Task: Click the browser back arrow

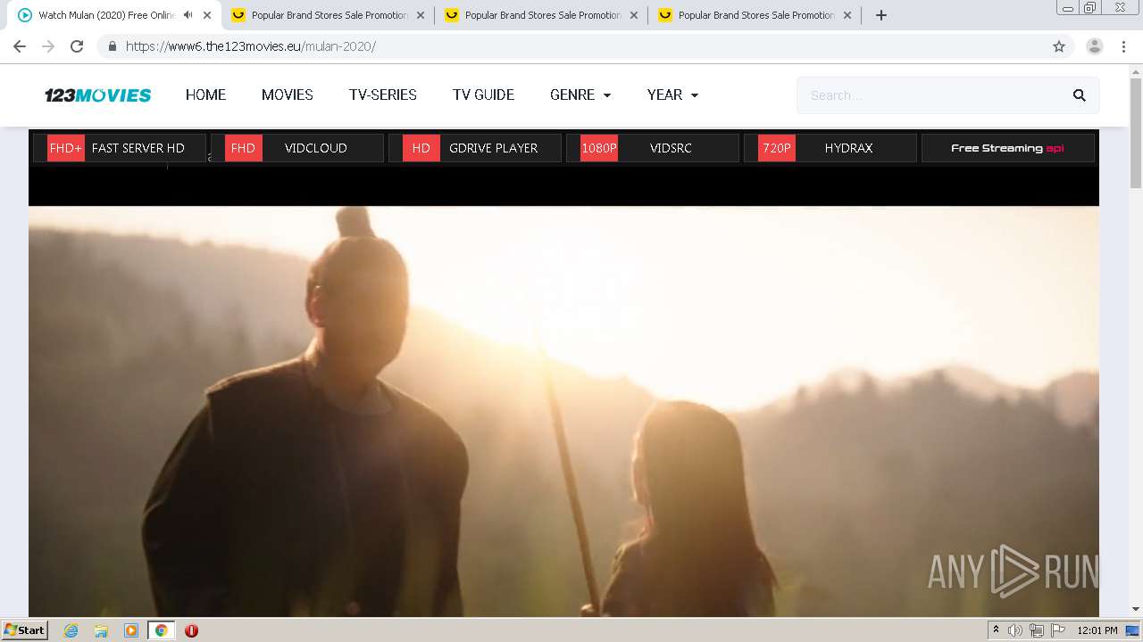Action: (x=20, y=46)
